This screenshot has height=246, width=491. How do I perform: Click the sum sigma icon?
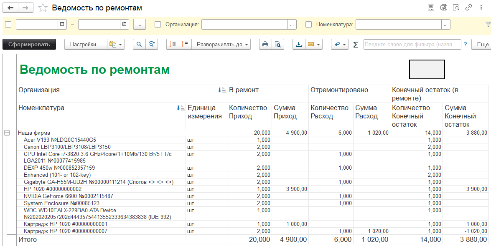pos(356,45)
